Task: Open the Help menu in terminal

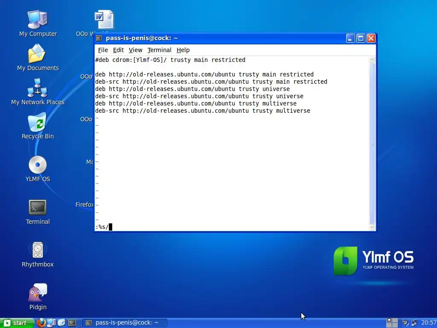Action: point(183,50)
